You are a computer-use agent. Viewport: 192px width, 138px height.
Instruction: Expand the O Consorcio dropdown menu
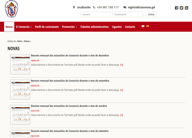click(24, 27)
